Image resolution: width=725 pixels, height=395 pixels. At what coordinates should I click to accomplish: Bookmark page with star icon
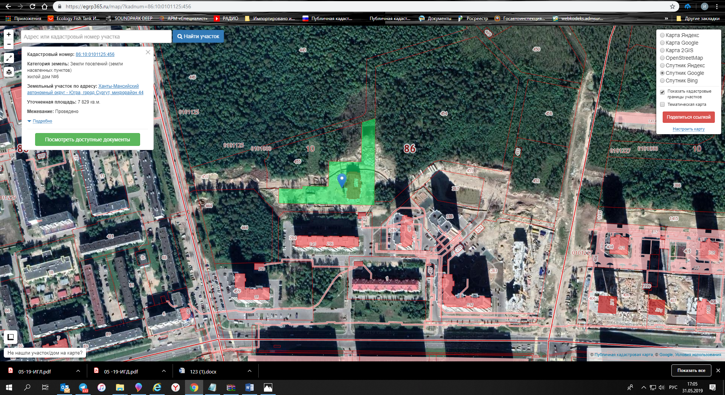672,6
